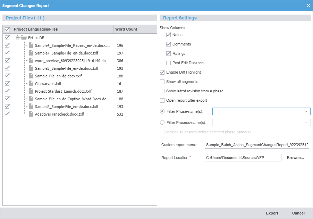This screenshot has height=219, width=313.
Task: Disable the Notes column checkbox
Action: 169,35
